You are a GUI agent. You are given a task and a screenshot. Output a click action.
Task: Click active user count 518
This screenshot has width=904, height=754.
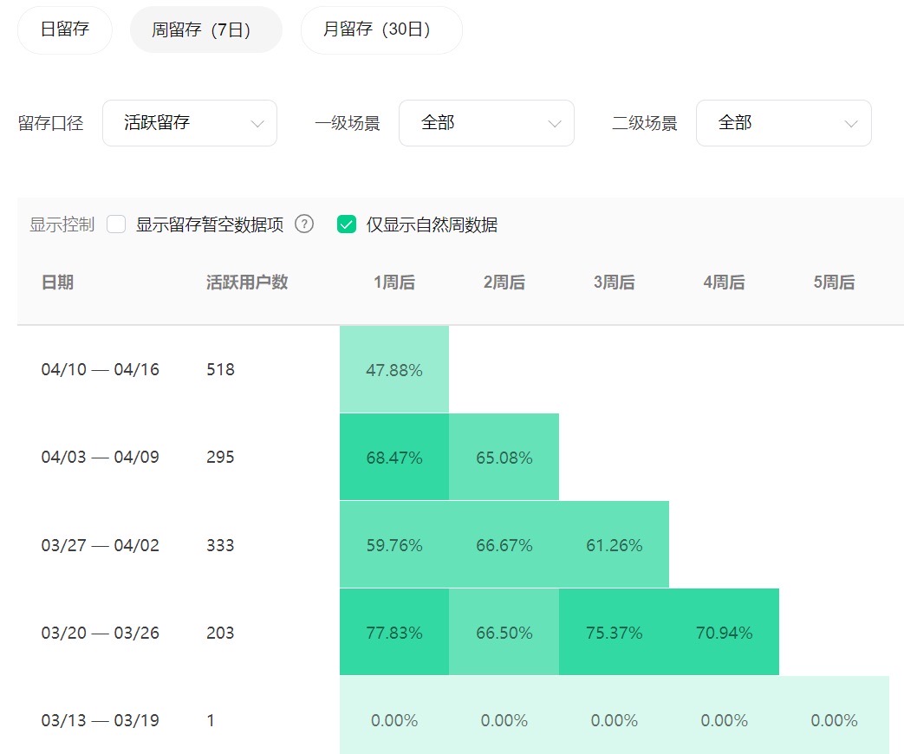(x=221, y=370)
